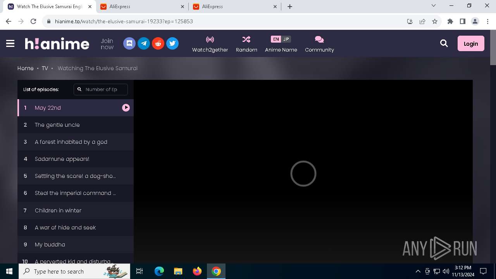Open File Explorer from taskbar
496x279 pixels.
[178, 271]
